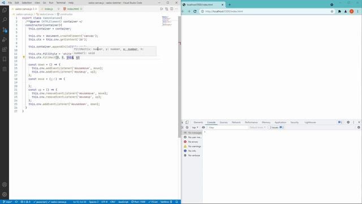The width and height of the screenshot is (362, 204).
Task: Select the No errors filter in console sidebar
Action: point(193,142)
